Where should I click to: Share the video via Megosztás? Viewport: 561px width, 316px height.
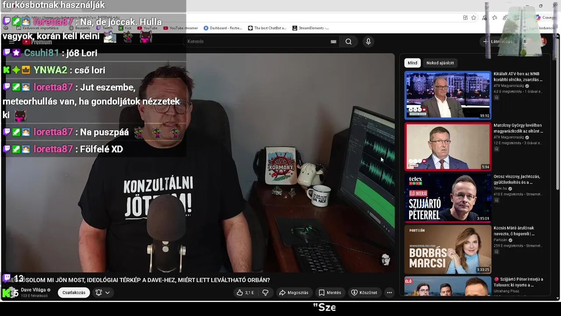[294, 293]
